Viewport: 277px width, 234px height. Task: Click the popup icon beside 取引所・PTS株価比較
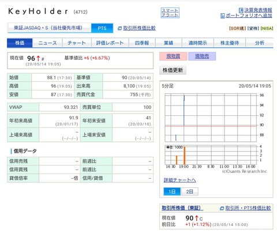pyautogui.click(x=222, y=208)
